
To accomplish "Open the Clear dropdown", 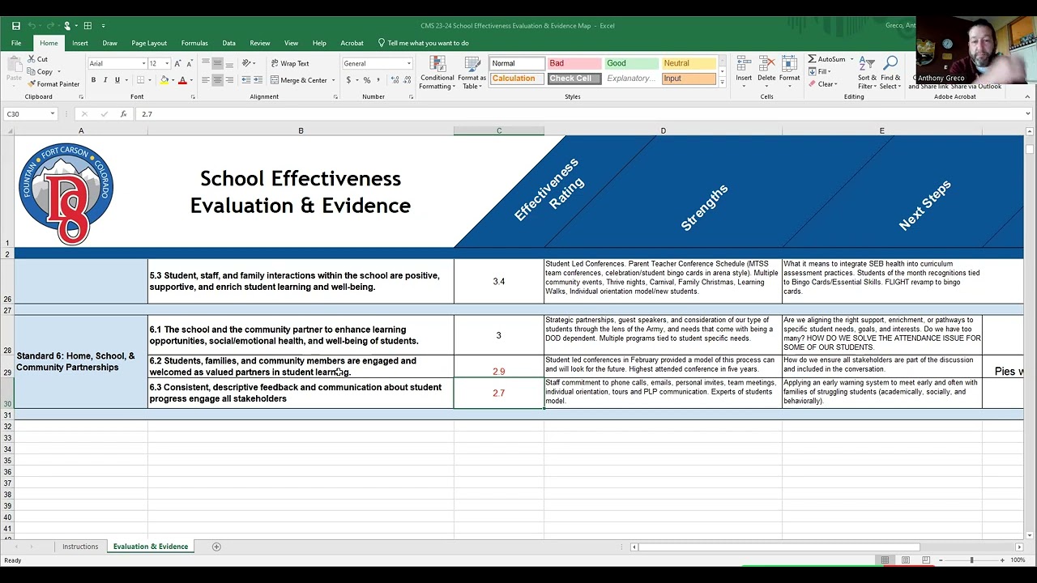I will pyautogui.click(x=822, y=84).
